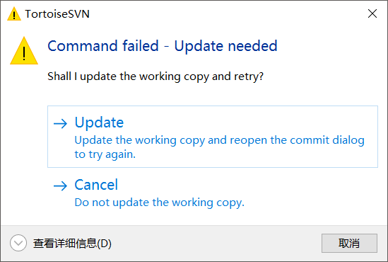This screenshot has height=262, width=388.
Task: Open 查看详细信息(D) label to show details
Action: click(x=72, y=244)
